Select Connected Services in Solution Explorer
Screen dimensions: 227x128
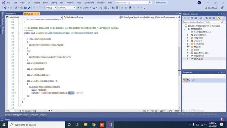point(203,32)
